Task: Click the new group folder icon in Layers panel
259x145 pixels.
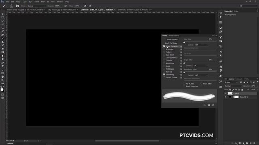Action: pos(247,143)
